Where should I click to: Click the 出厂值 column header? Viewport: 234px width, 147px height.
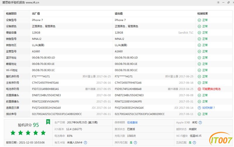click(36, 13)
